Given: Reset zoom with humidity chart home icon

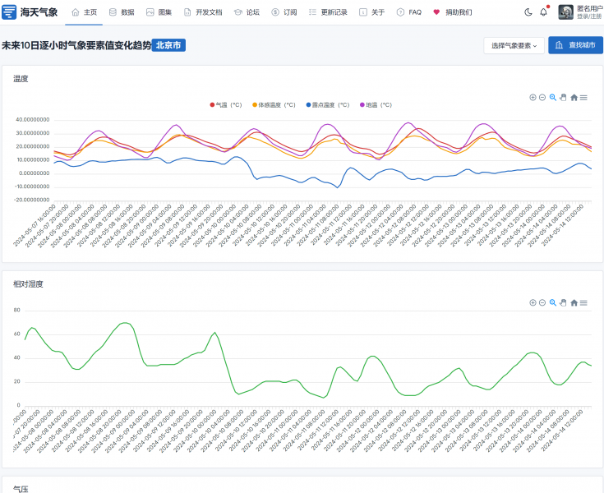Looking at the screenshot, I should [x=574, y=302].
